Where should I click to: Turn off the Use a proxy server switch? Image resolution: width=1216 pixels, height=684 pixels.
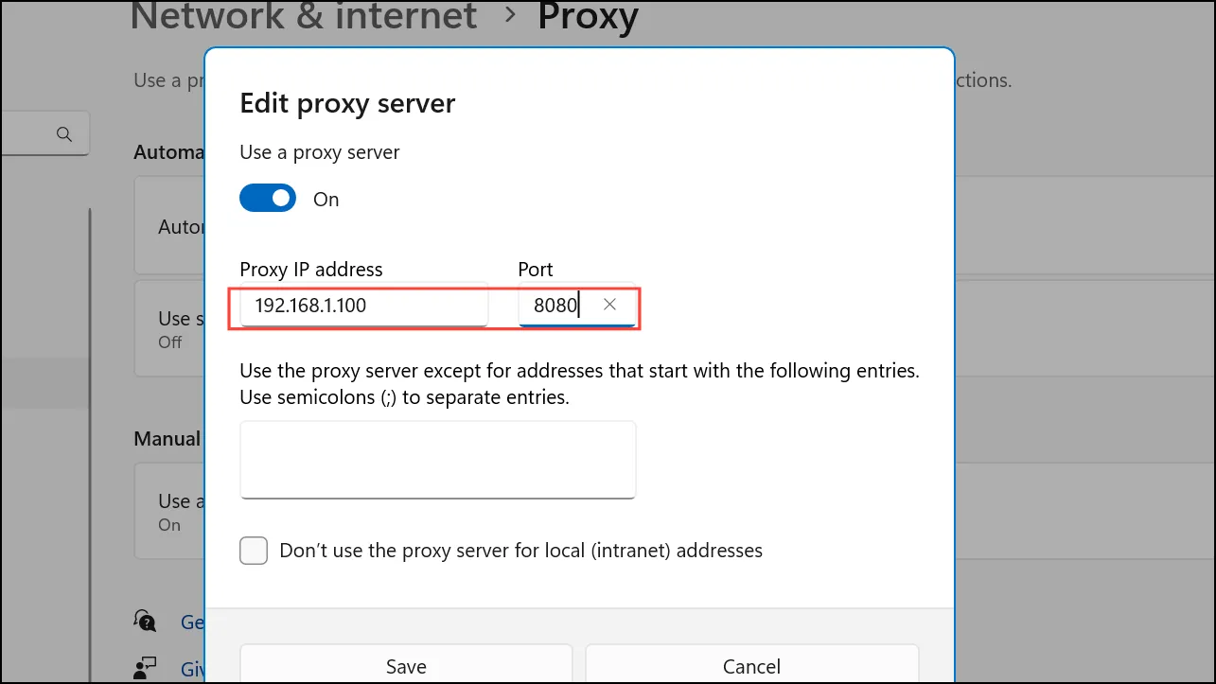coord(268,199)
